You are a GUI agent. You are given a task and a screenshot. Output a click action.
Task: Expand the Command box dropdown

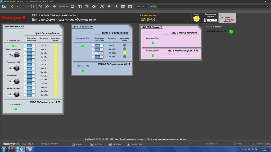pyautogui.click(x=267, y=6)
